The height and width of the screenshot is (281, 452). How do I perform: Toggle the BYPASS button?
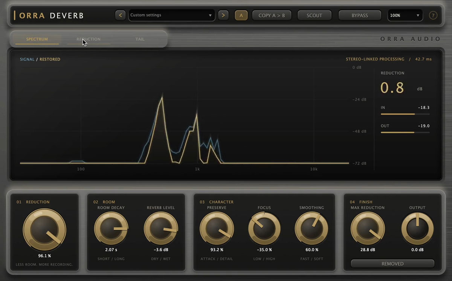[x=360, y=15]
